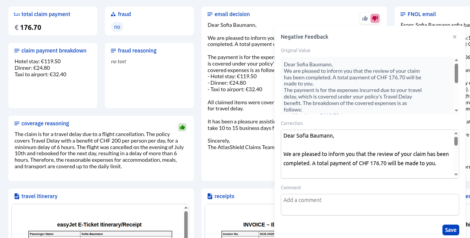This screenshot has height=238, width=470.
Task: Close the Negative Feedback dialog
Action: (455, 37)
